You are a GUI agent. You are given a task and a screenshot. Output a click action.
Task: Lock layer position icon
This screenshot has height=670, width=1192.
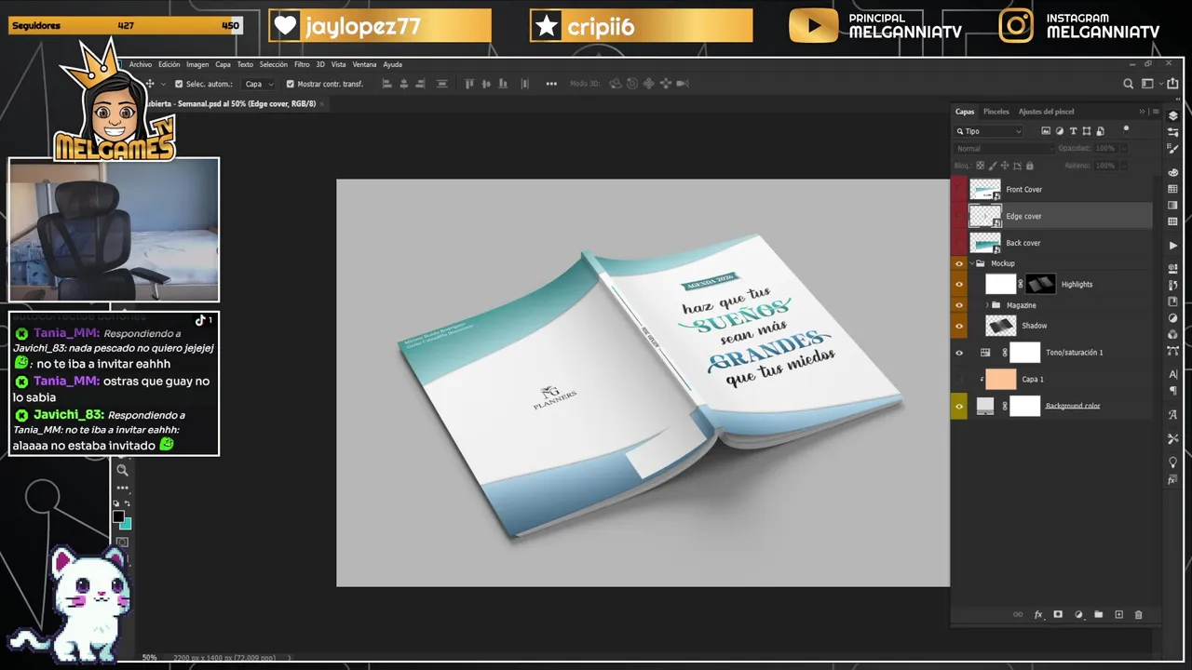tap(1006, 166)
